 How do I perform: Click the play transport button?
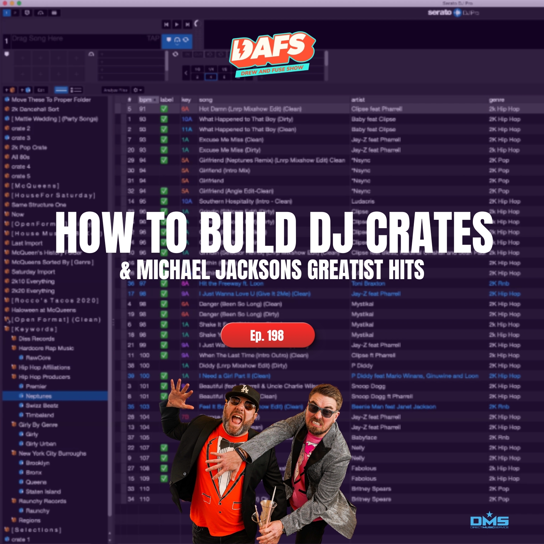177,24
